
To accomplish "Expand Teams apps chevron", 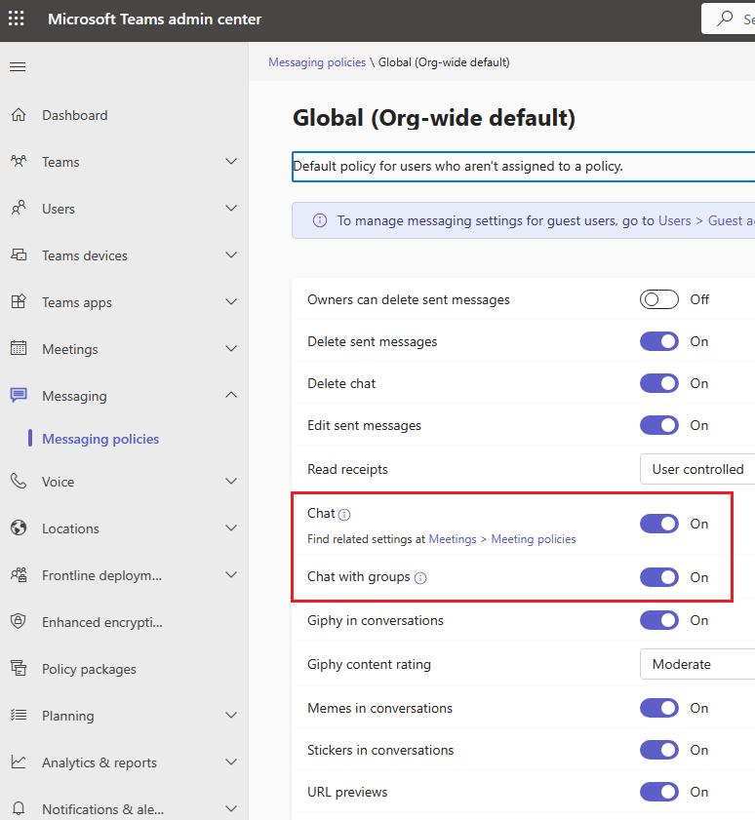I will click(x=231, y=301).
